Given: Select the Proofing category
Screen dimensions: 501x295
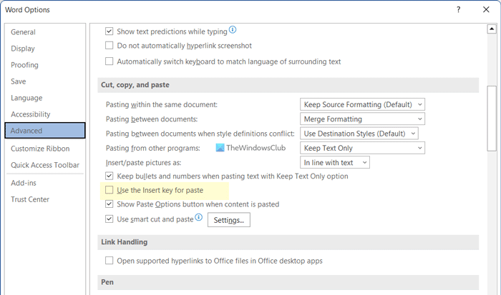Looking at the screenshot, I should pos(25,65).
